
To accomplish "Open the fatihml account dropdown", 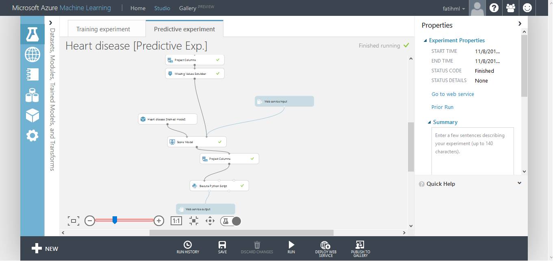I will 454,8.
